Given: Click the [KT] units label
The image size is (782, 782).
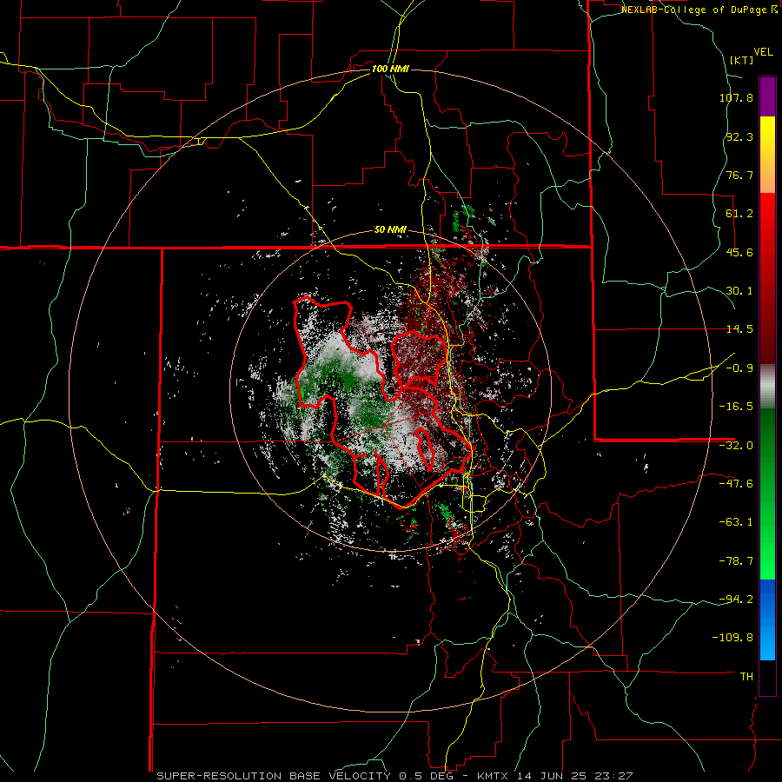Looking at the screenshot, I should click(x=742, y=60).
